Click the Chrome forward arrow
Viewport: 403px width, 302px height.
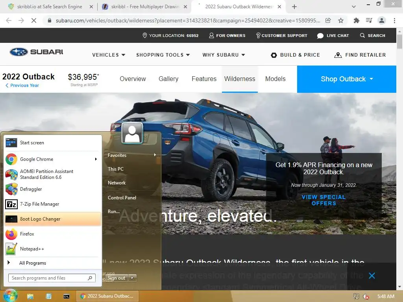pyautogui.click(x=21, y=20)
